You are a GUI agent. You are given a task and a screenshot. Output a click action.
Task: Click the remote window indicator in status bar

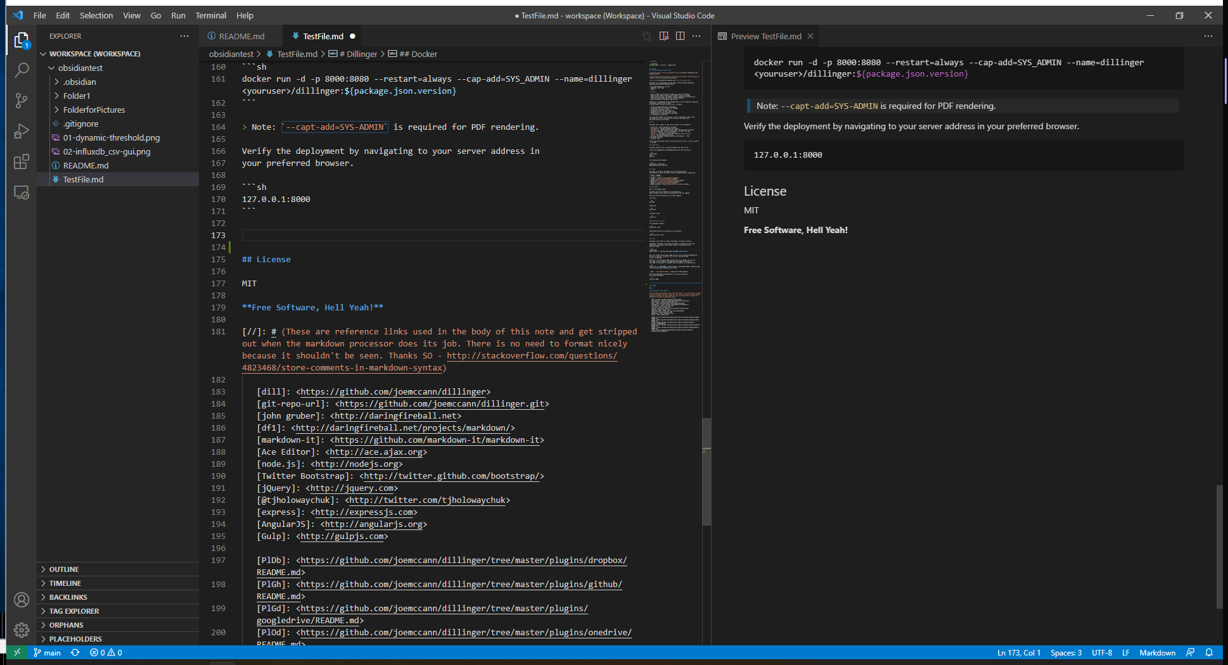pos(17,652)
